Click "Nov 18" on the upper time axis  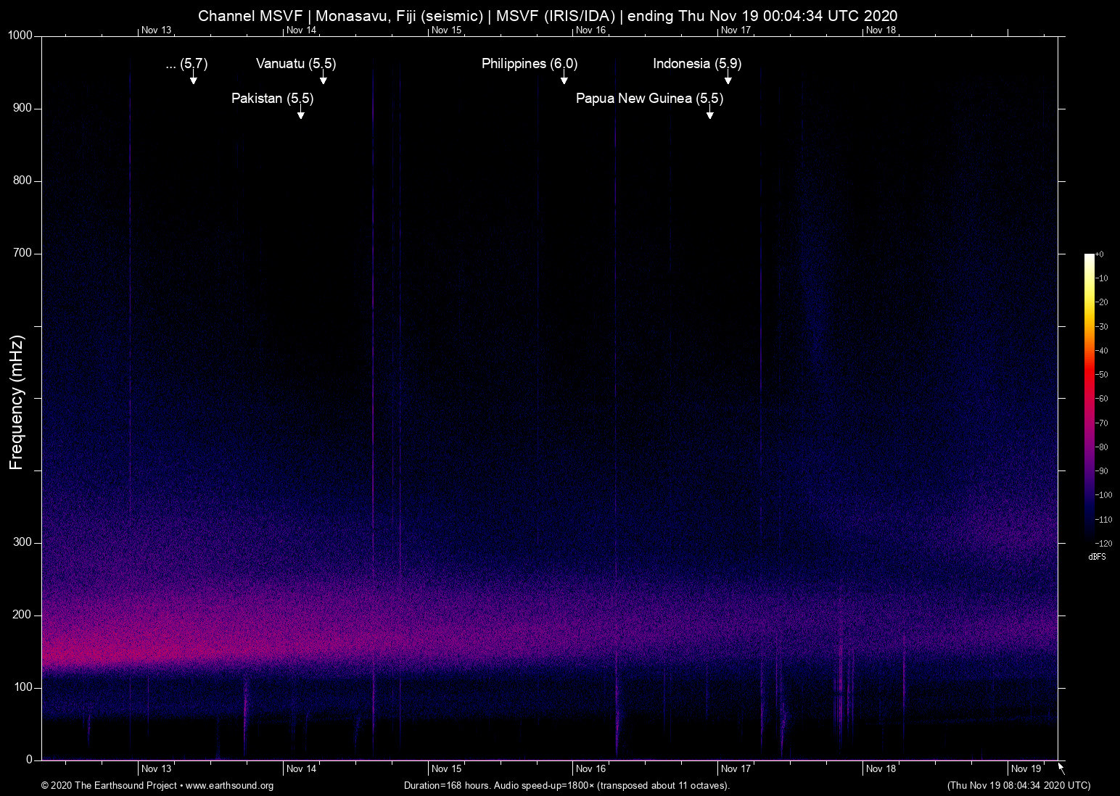(881, 30)
